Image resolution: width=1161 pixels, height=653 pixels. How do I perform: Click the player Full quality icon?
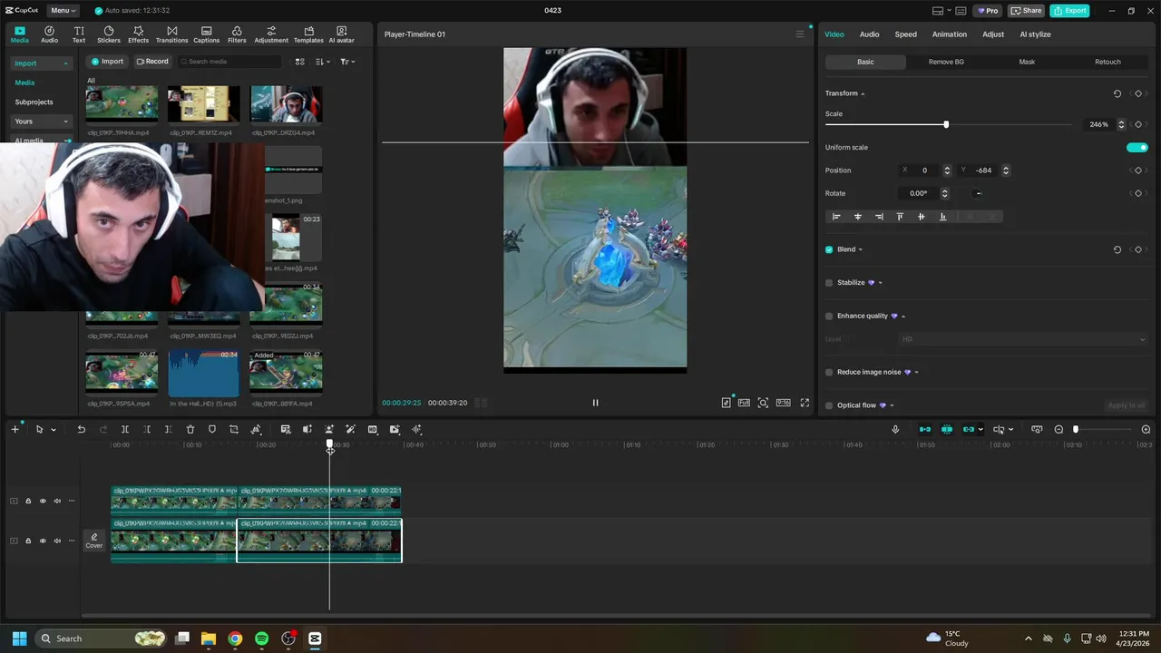[744, 403]
